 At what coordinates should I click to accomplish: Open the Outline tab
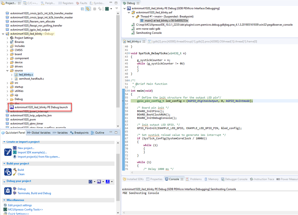pyautogui.click(x=98, y=133)
